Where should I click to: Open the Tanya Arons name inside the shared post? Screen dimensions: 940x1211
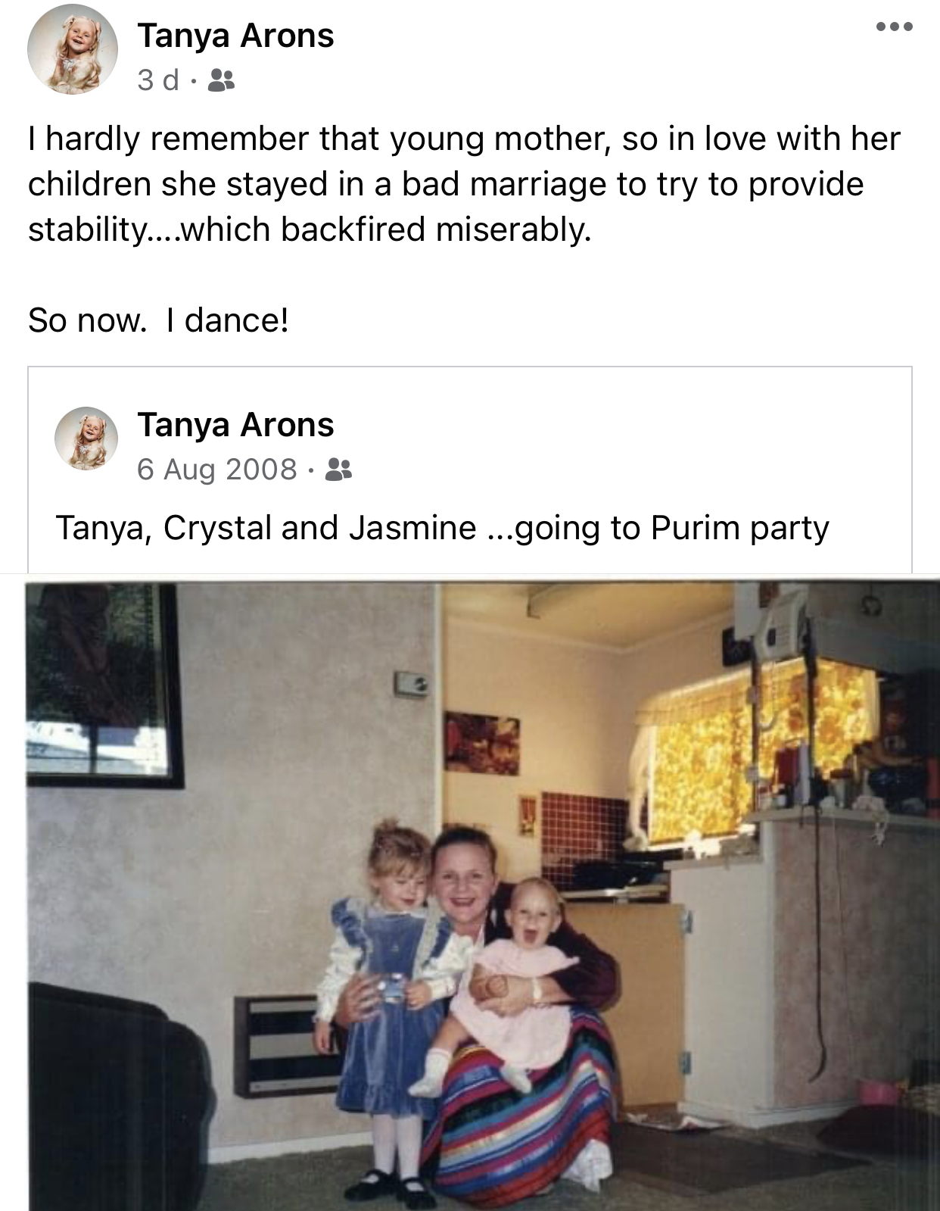[235, 425]
